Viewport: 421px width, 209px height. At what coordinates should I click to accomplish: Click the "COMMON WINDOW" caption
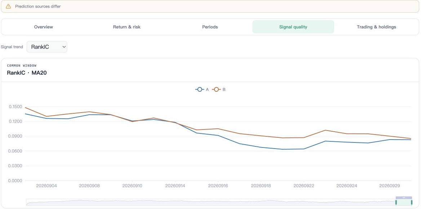(x=22, y=65)
